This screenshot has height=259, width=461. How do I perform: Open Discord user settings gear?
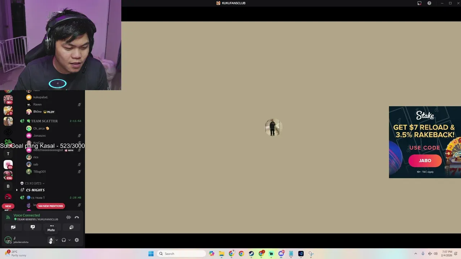click(77, 240)
